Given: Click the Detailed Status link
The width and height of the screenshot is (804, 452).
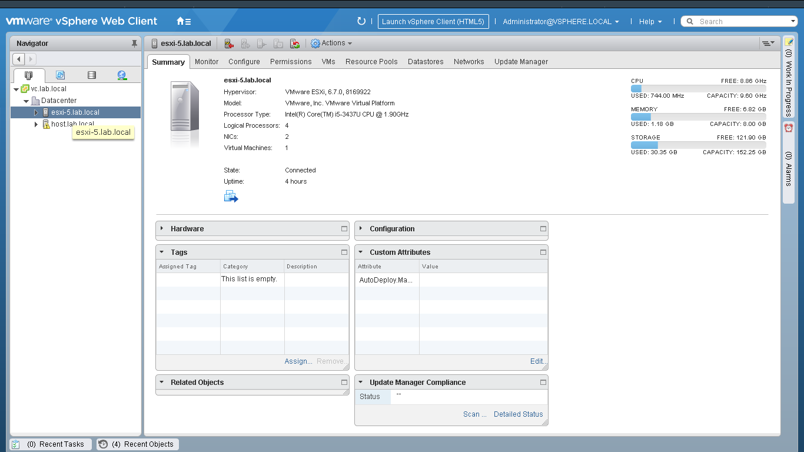Looking at the screenshot, I should [x=518, y=414].
